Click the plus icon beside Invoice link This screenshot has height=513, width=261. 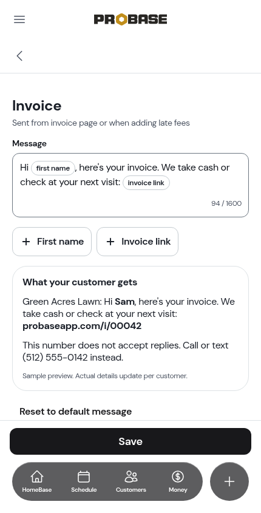110,242
